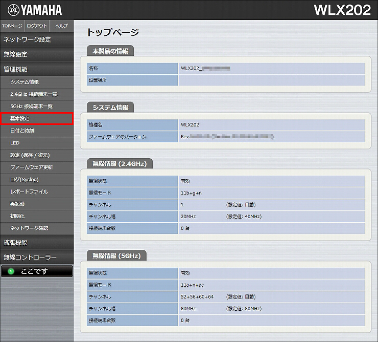Expand the 無線設定 menu section

pos(37,54)
